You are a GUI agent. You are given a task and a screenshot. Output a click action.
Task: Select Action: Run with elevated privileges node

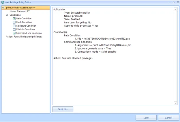pos(24,37)
